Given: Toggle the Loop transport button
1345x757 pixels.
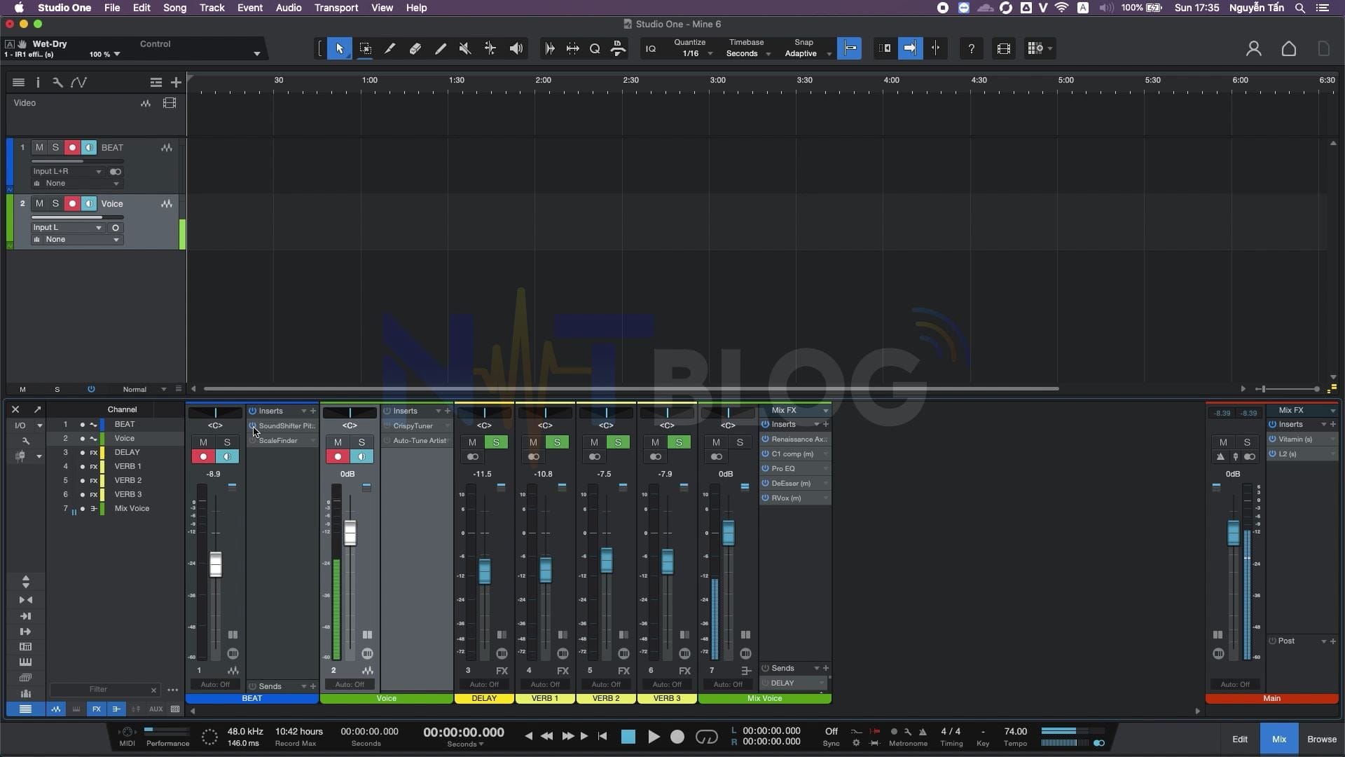Looking at the screenshot, I should [706, 737].
